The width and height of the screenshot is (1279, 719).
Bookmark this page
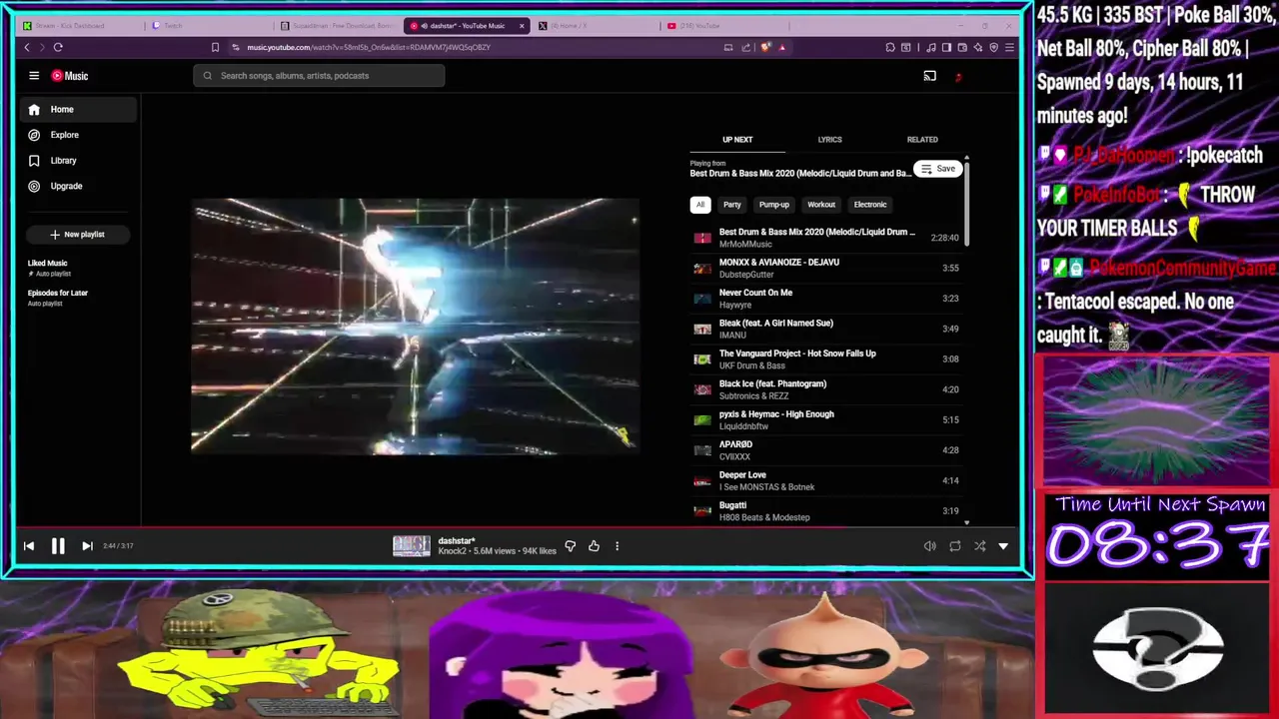[215, 47]
